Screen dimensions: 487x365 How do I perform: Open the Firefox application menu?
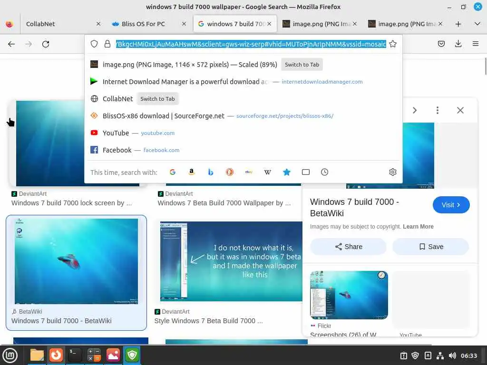coord(475,44)
